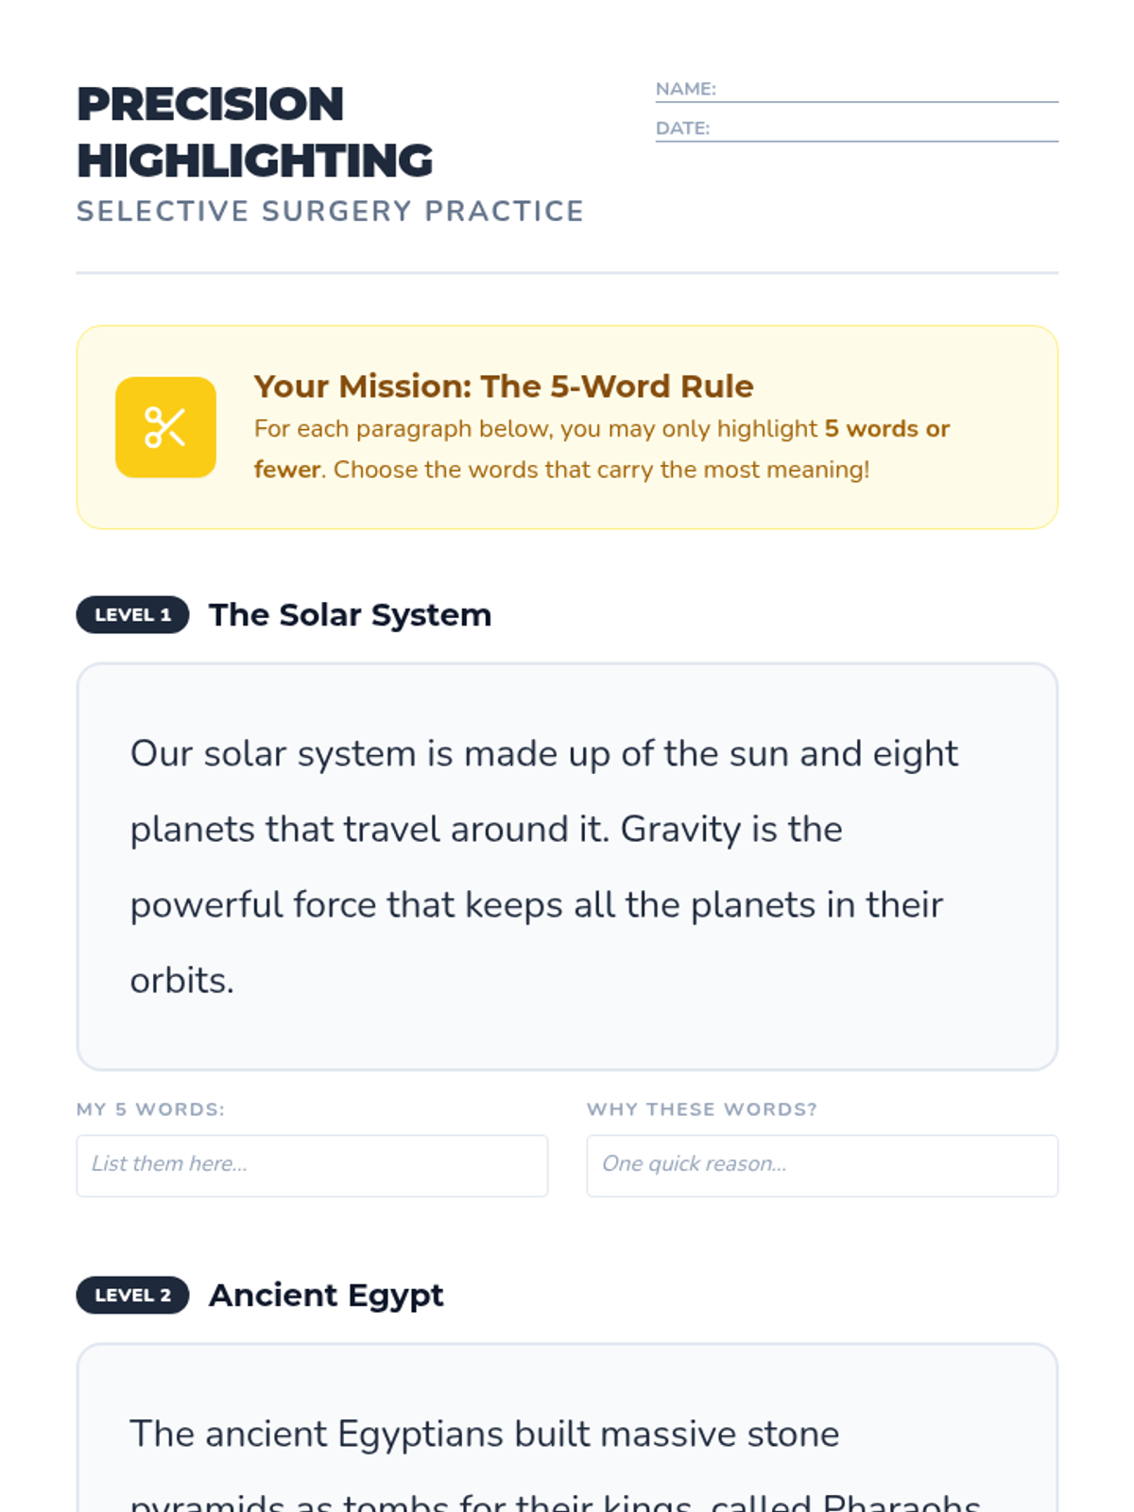Click the 'Ancient Egypt' section heading
Screen dimensions: 1134x1512
pos(326,1296)
